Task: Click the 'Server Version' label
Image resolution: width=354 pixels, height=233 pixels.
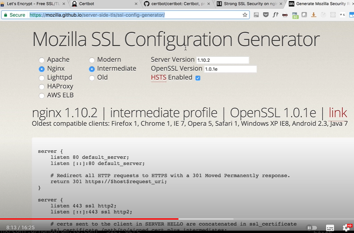Action: [172, 60]
